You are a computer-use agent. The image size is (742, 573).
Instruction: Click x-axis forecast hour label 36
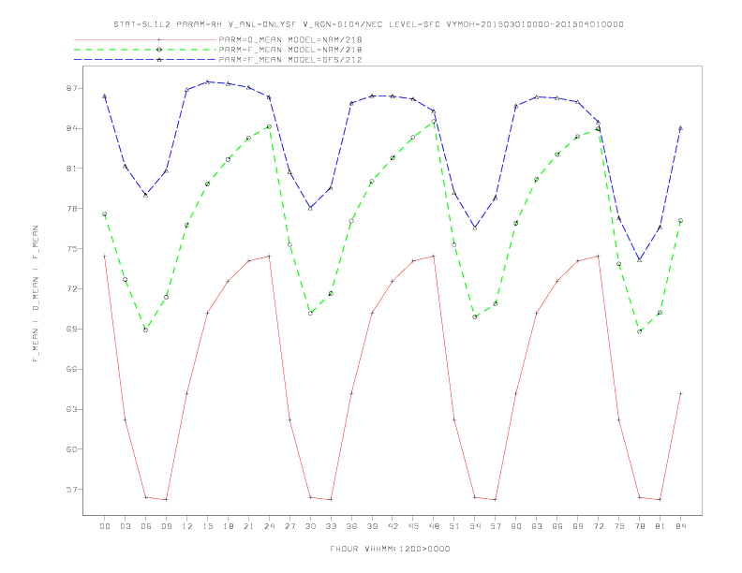[x=351, y=526]
